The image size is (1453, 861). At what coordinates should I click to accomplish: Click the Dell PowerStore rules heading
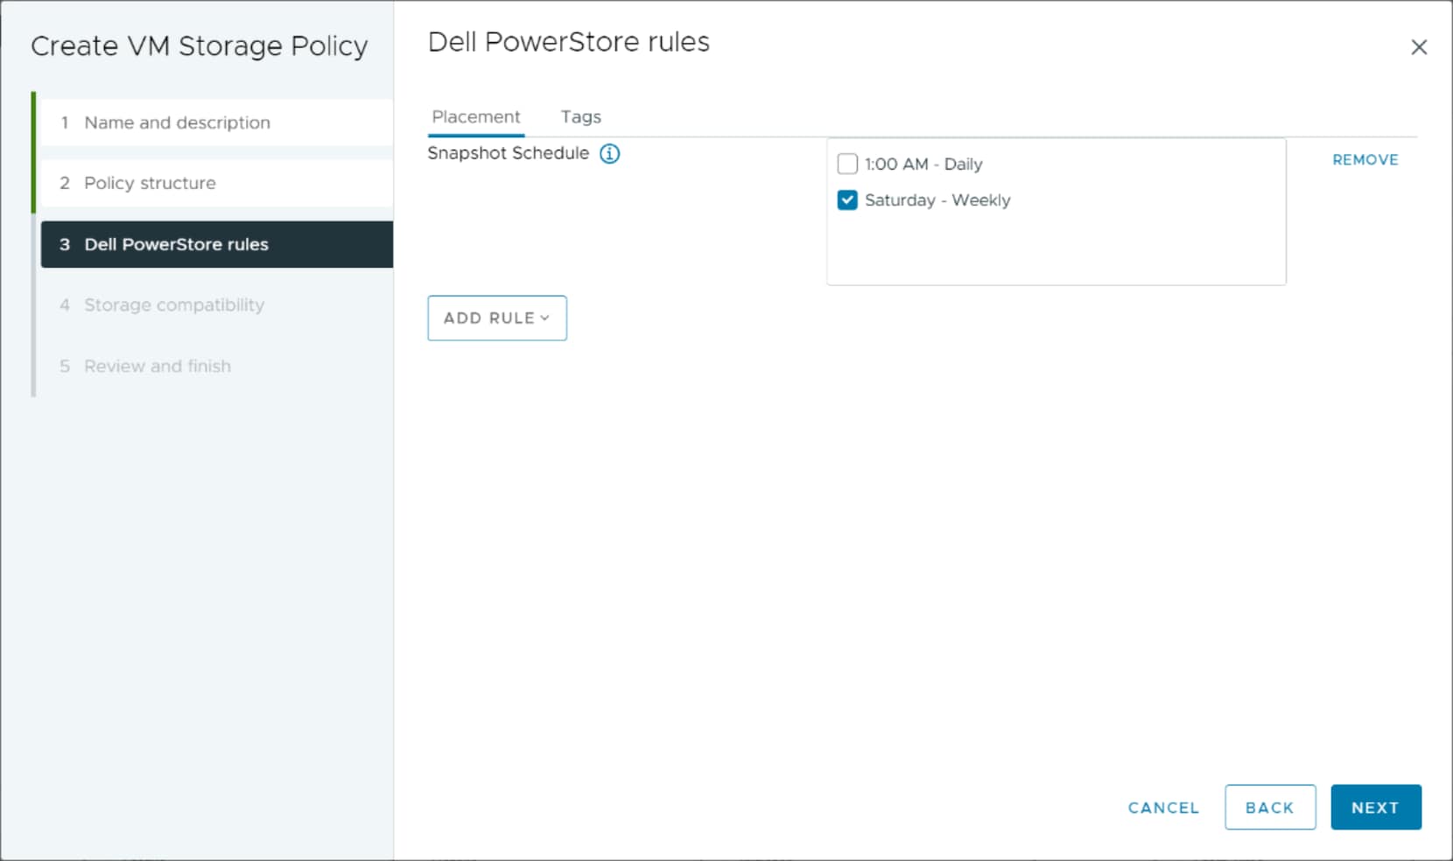point(569,42)
